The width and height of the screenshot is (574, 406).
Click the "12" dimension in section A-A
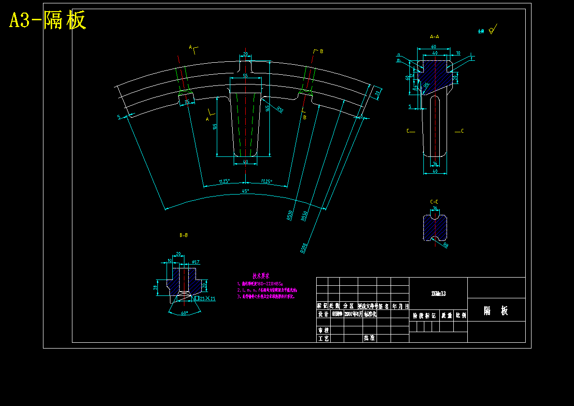(412, 75)
